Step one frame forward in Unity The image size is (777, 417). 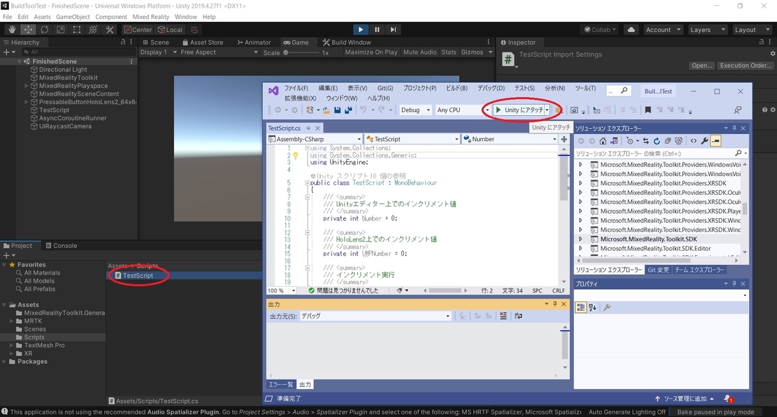click(x=393, y=30)
